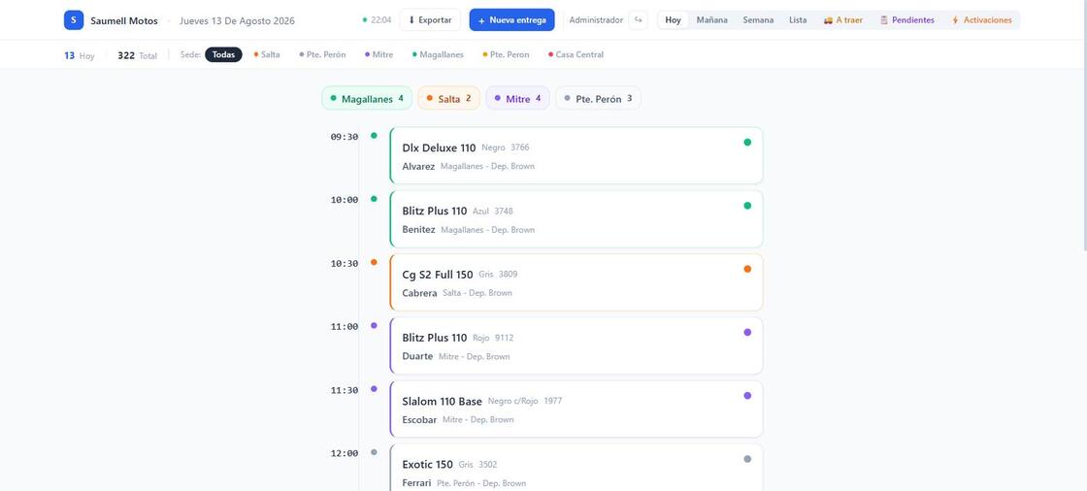Viewport: 1087px width, 491px height.
Task: Click the 13 Hoy counter
Action: [79, 55]
